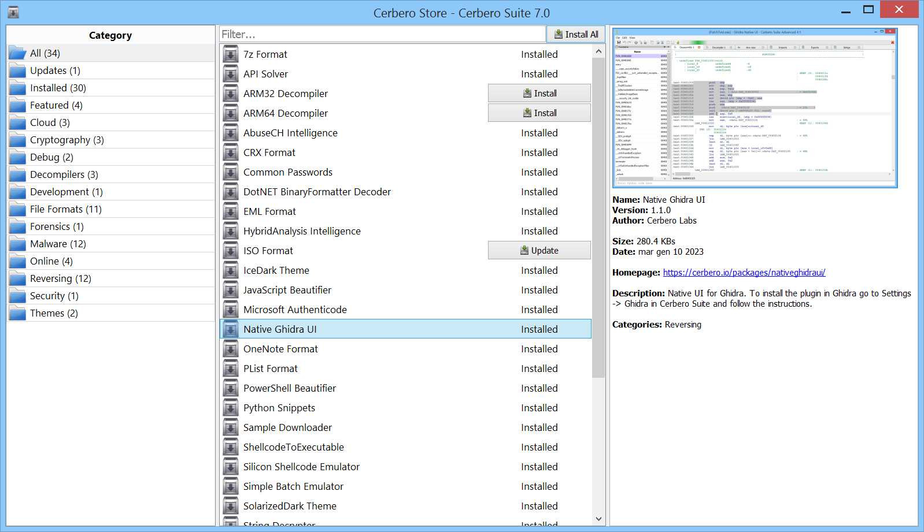Click the ARM64 Decompiler package icon

point(231,113)
